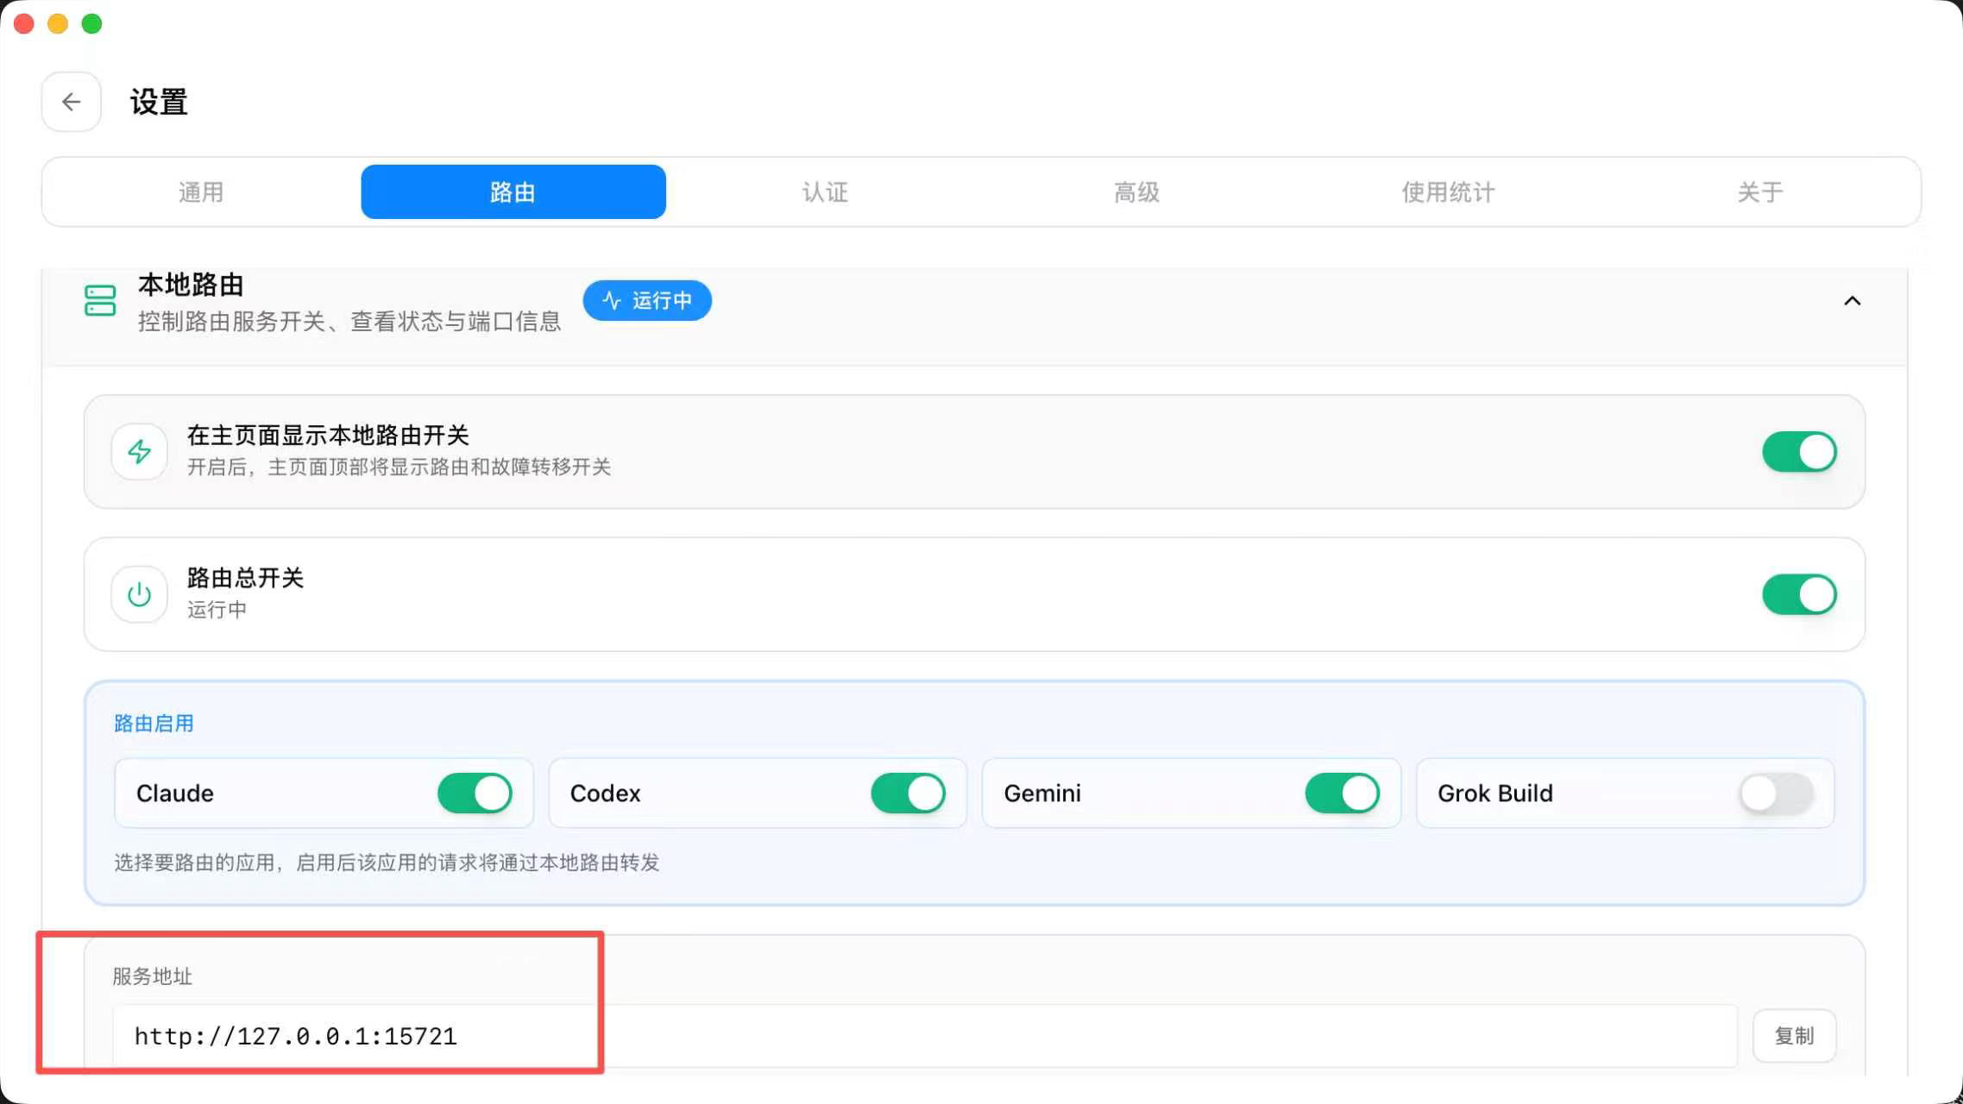1963x1104 pixels.
Task: Click the 本地路由 section heading
Action: (x=191, y=285)
